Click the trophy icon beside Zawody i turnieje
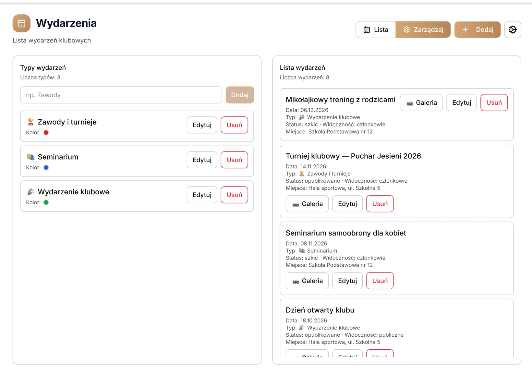This screenshot has height=386, width=532. pyautogui.click(x=31, y=122)
